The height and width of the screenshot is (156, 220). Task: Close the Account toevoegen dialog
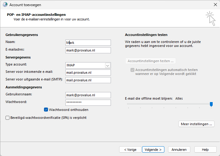pyautogui.click(x=215, y=5)
